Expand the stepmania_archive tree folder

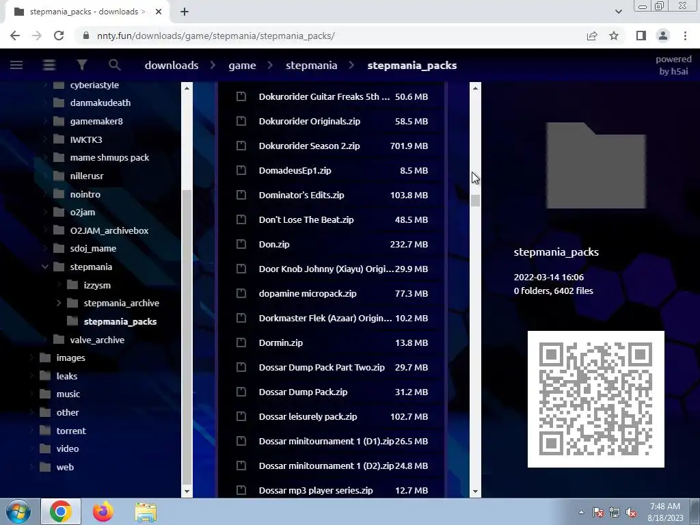point(59,303)
